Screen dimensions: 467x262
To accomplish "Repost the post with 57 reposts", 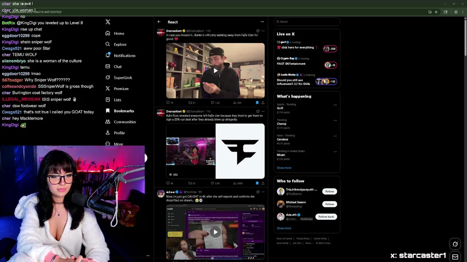I will [x=192, y=183].
